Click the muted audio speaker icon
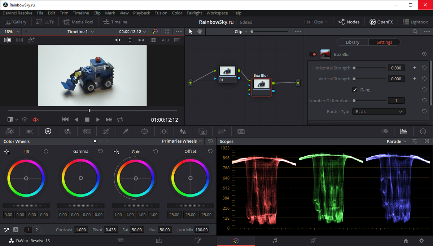This screenshot has height=246, width=433. click(35, 120)
